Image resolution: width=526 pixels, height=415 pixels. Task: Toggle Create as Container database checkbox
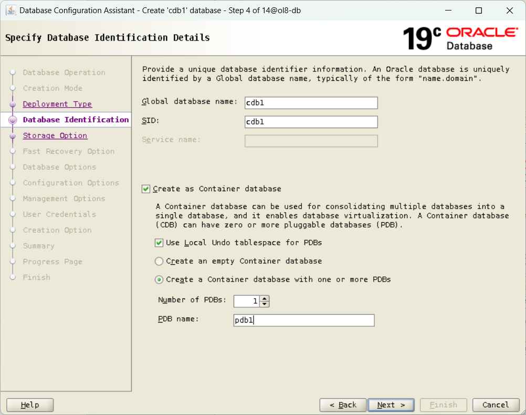pyautogui.click(x=146, y=189)
